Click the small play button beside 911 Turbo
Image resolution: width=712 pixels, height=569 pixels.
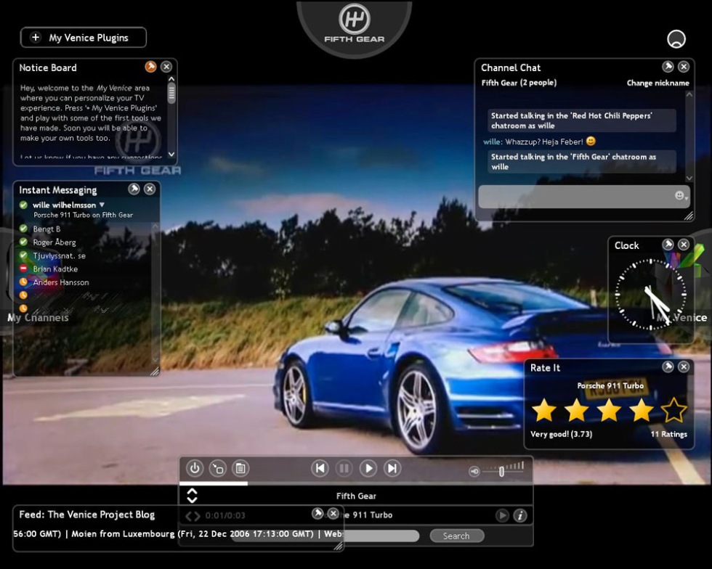point(502,515)
